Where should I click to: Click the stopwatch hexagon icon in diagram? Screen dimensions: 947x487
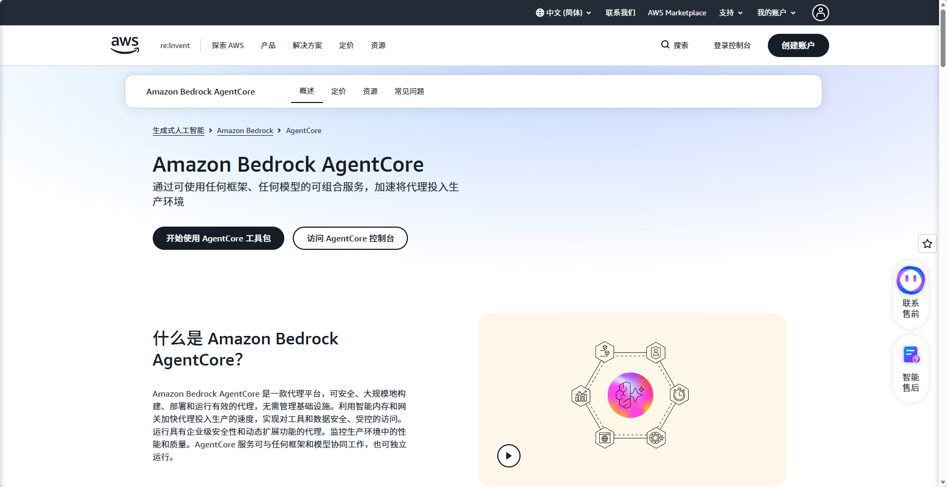[679, 395]
